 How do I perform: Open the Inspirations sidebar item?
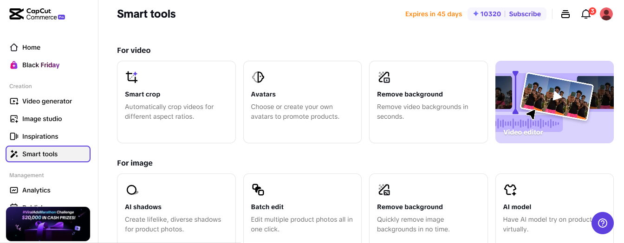click(40, 136)
